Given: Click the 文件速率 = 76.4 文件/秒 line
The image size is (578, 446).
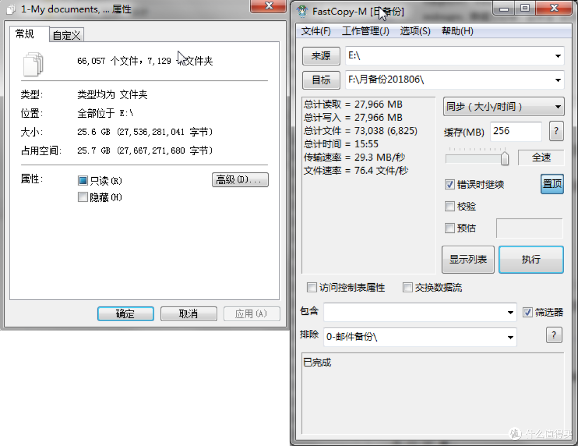Looking at the screenshot, I should (356, 170).
